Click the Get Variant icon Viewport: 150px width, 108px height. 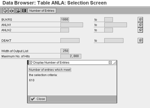point(11,11)
